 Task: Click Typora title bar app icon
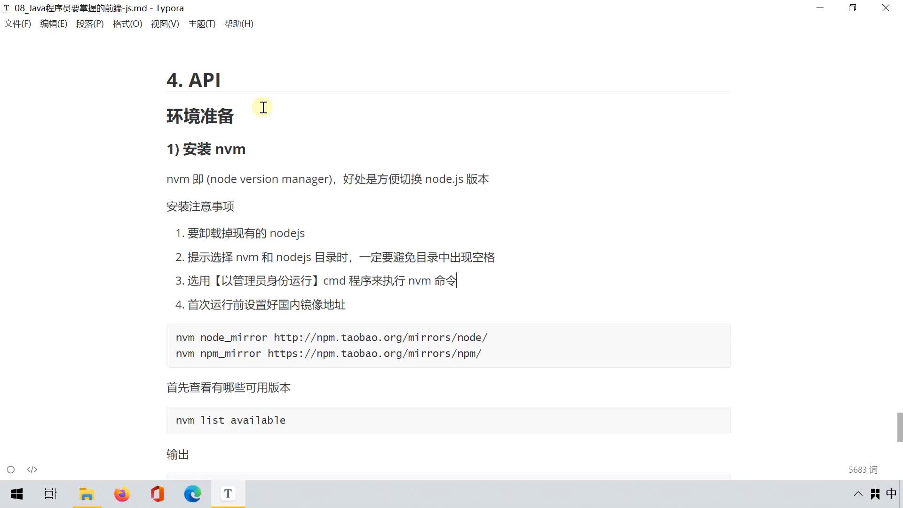[7, 8]
